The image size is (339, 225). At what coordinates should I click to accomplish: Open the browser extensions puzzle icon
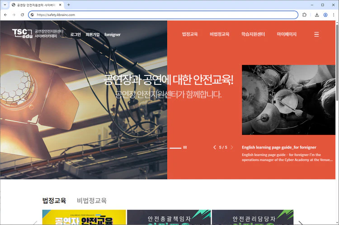(x=304, y=15)
